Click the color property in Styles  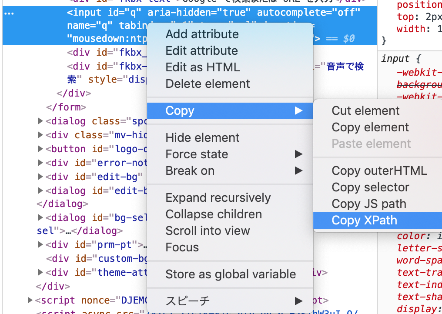point(410,236)
